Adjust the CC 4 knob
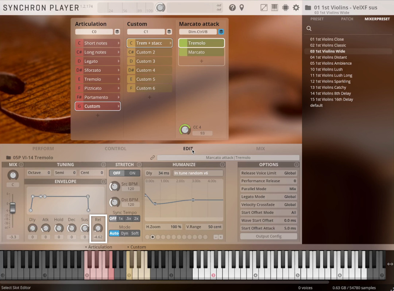Viewport: 394px width, 291px height. [x=185, y=130]
